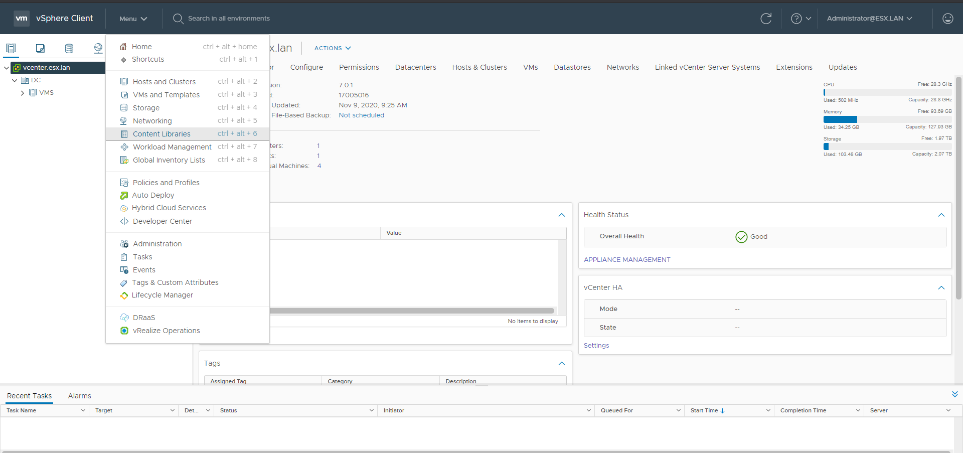The image size is (963, 453).
Task: Open the ACTIONS dropdown
Action: pyautogui.click(x=332, y=48)
